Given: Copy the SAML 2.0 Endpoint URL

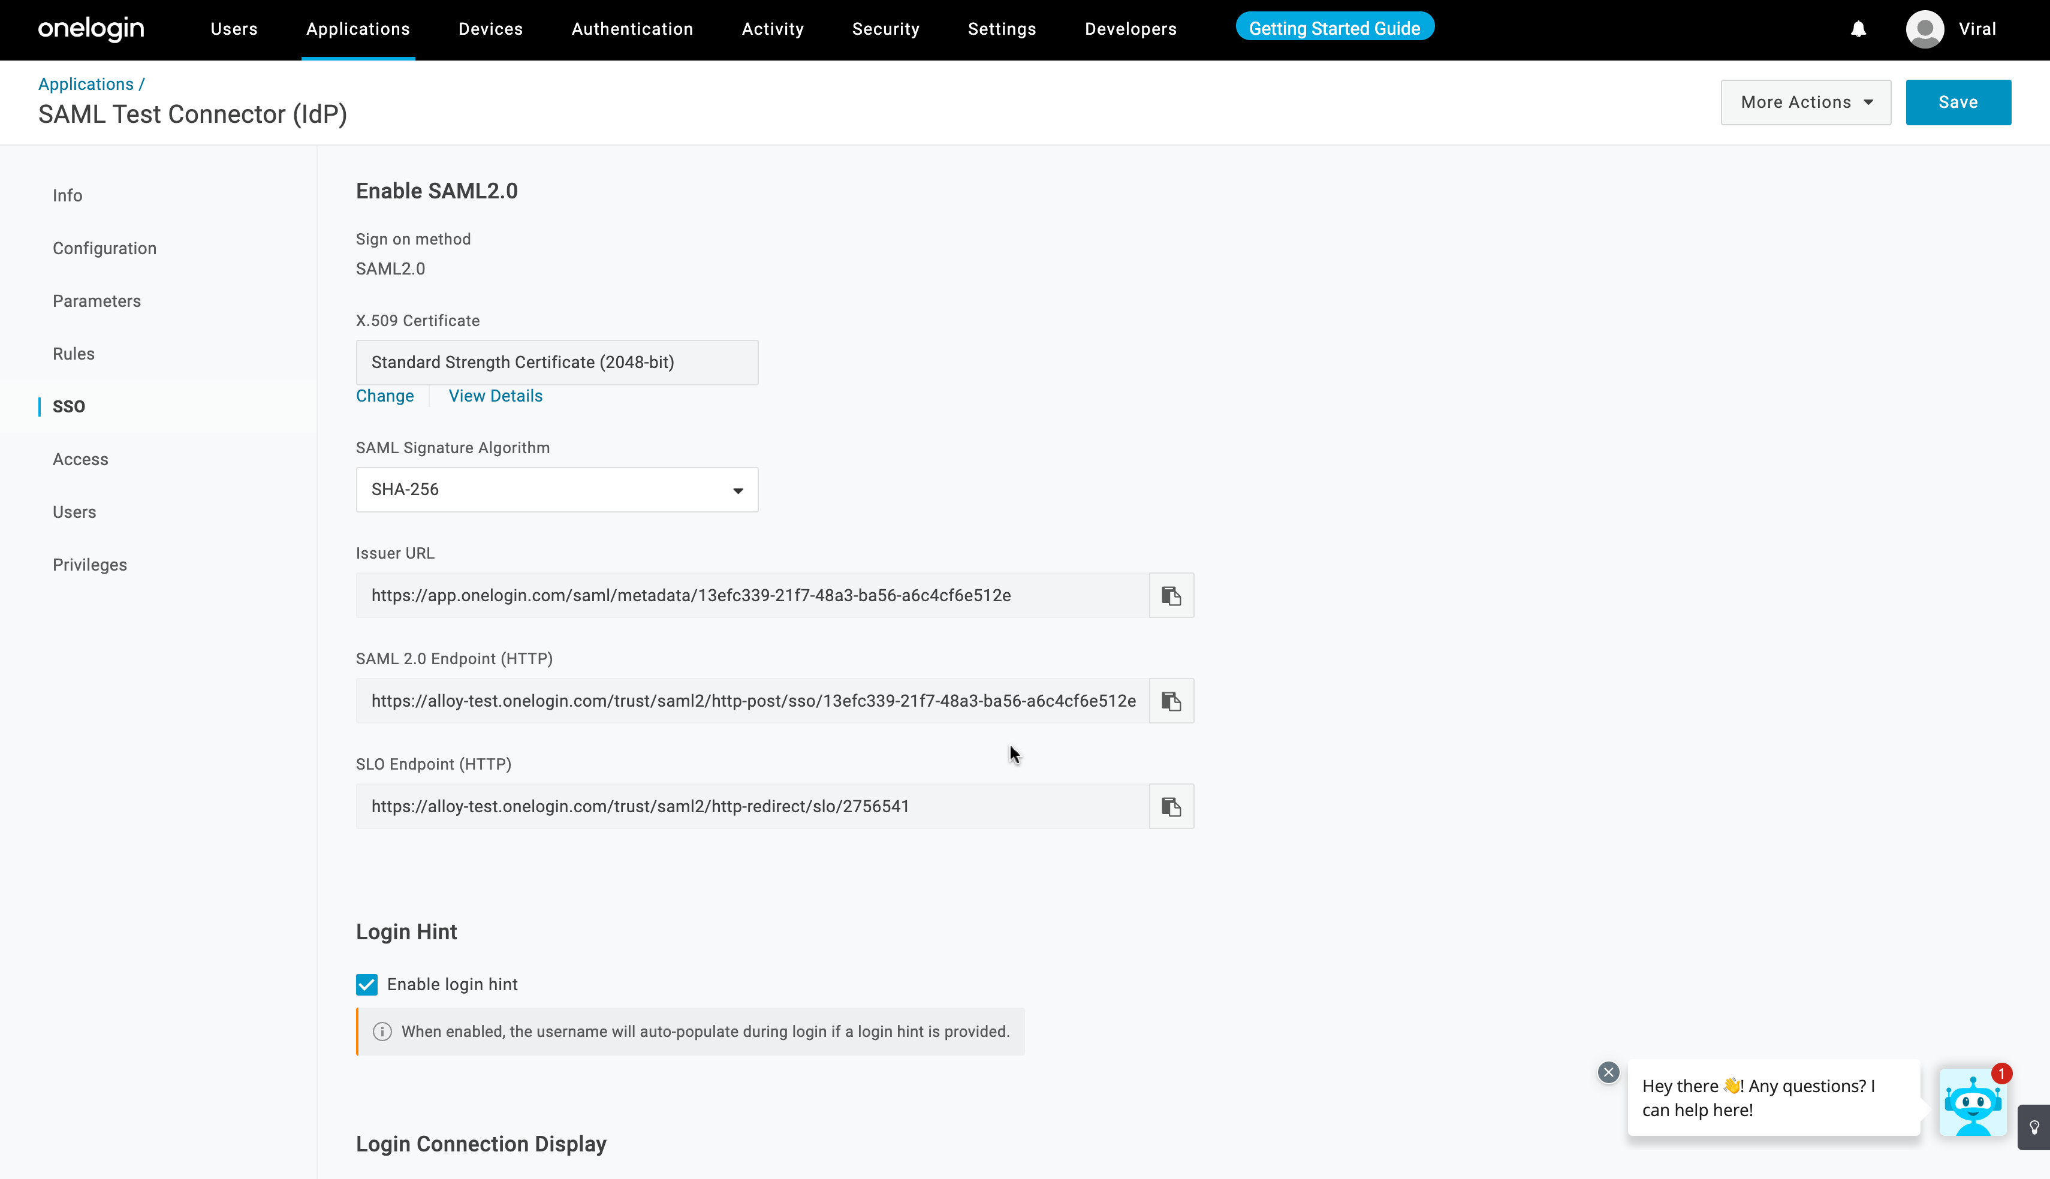Looking at the screenshot, I should tap(1171, 701).
